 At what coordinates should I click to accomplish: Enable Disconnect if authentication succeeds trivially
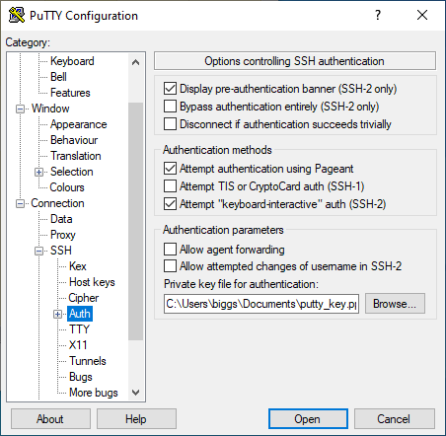170,124
